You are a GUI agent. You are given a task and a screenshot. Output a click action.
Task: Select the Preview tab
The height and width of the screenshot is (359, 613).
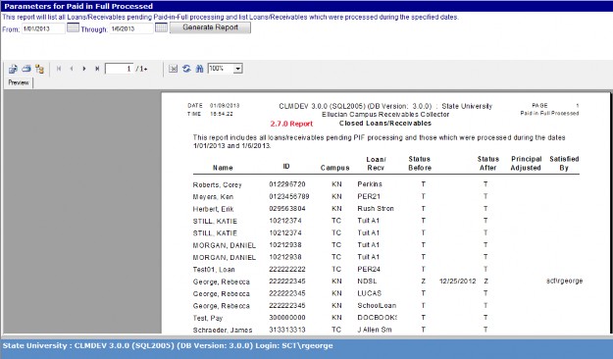click(19, 83)
